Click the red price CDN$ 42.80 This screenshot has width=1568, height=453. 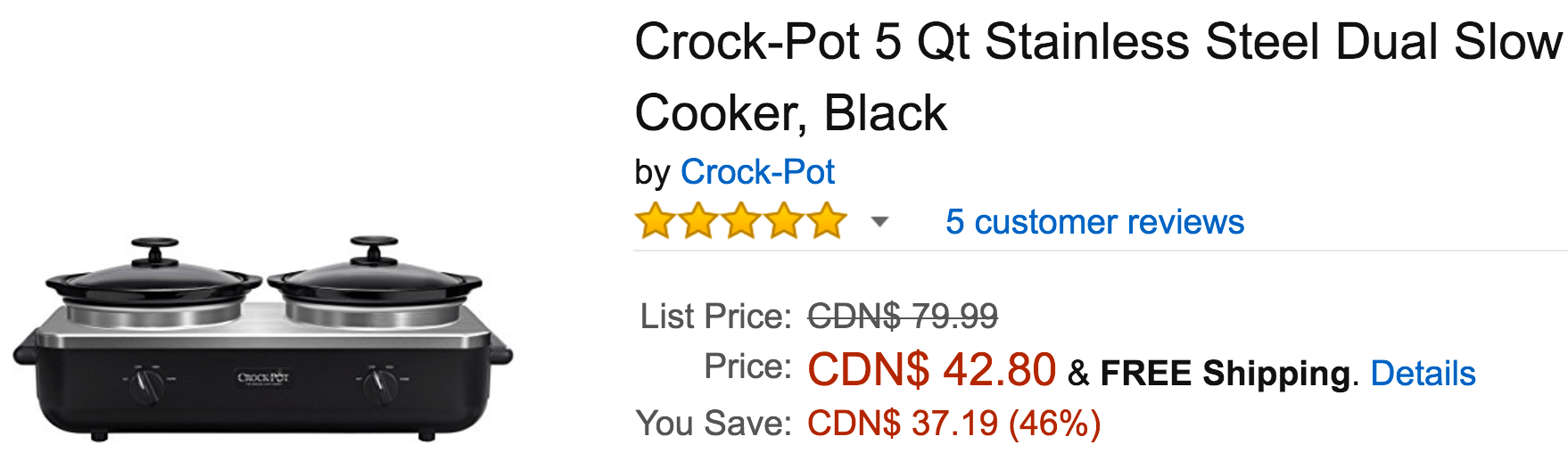tap(931, 369)
